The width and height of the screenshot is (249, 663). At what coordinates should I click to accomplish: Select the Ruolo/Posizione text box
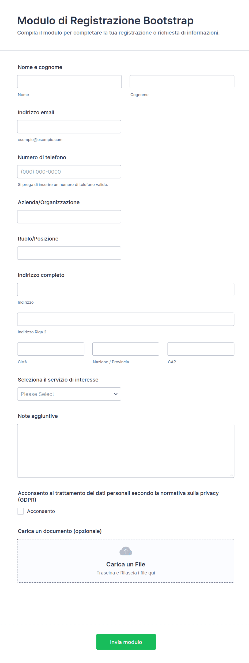[69, 253]
